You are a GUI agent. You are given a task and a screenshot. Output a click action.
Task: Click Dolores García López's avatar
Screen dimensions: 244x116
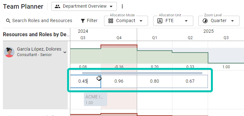(9, 52)
